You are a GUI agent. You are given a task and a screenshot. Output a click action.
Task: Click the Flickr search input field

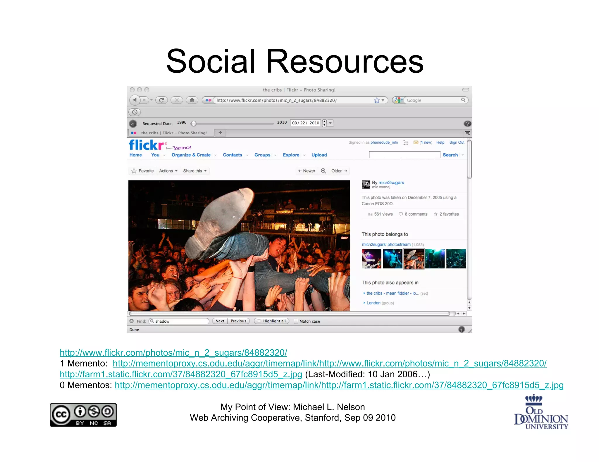[405, 155]
